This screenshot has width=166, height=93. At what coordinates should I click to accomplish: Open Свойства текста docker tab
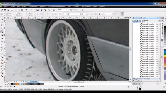point(162,63)
